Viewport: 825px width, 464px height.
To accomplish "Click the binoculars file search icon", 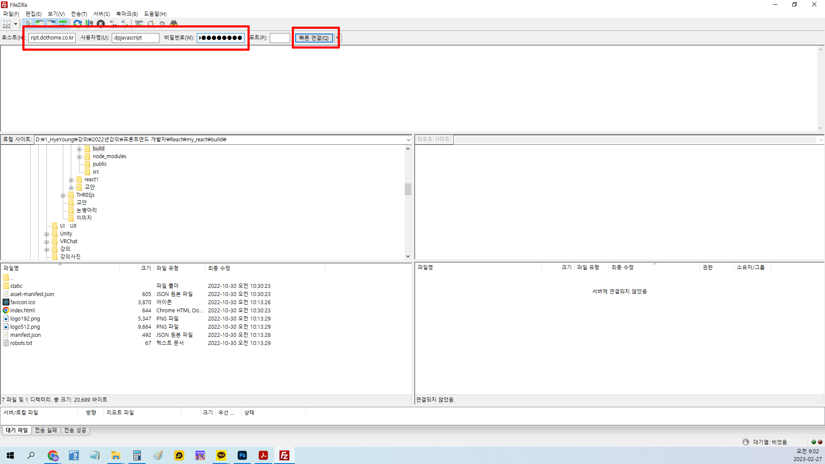I will click(174, 24).
